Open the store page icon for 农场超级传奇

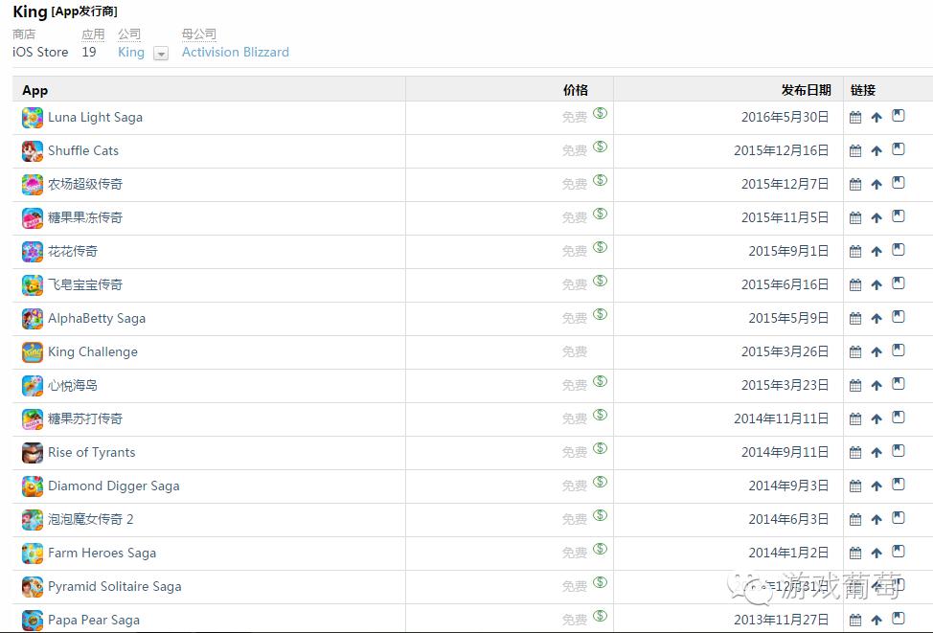pyautogui.click(x=898, y=183)
